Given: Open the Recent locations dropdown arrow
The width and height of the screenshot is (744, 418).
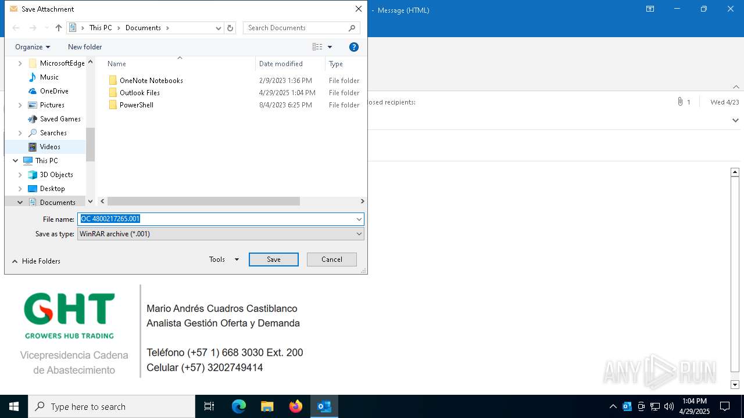Looking at the screenshot, I should 46,28.
